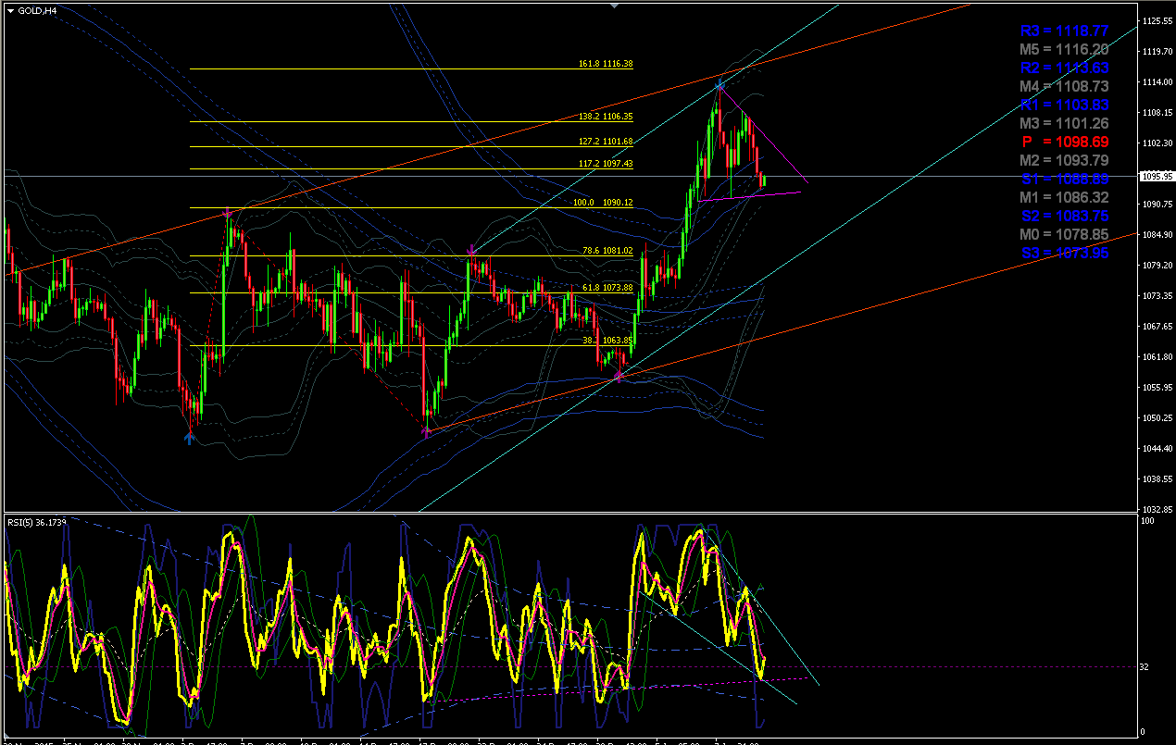Click the 100.0 1090.12 Fibonacci label
The image size is (1176, 745).
pyautogui.click(x=605, y=202)
